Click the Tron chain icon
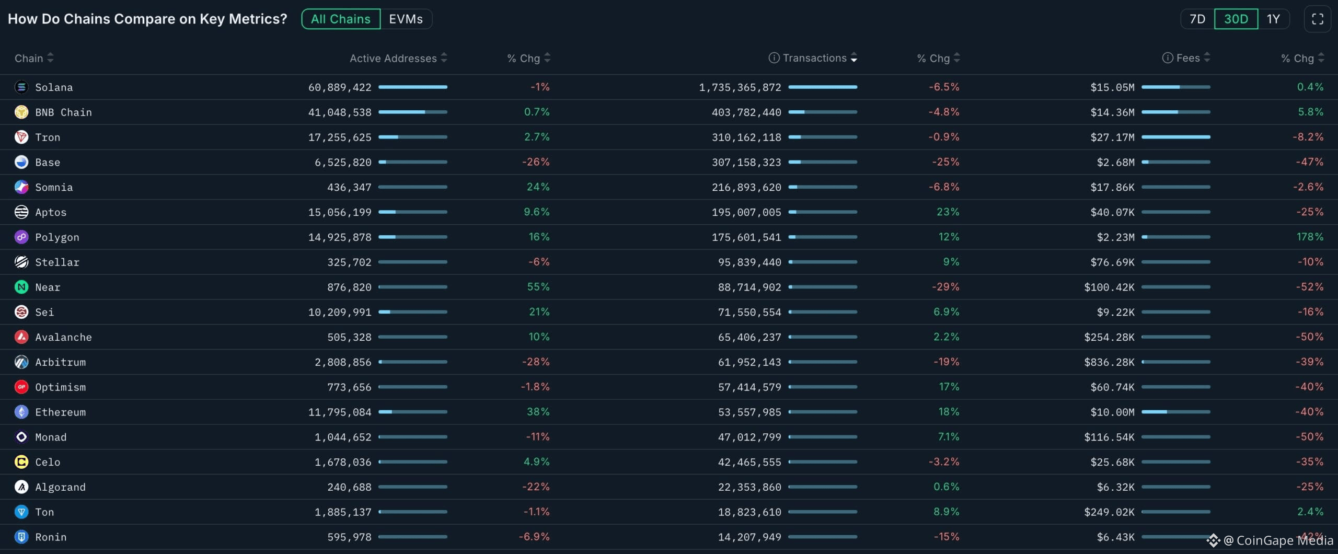This screenshot has height=554, width=1338. (21, 137)
